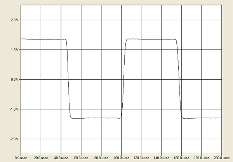The image size is (233, 162).
Task: Click the 140.0 usec time axis label
Action: point(162,158)
